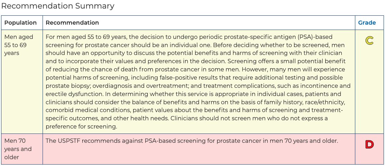Viewport: 385px width, 166px height.
Task: Click the Recommendation Summary heading
Action: 58,6
